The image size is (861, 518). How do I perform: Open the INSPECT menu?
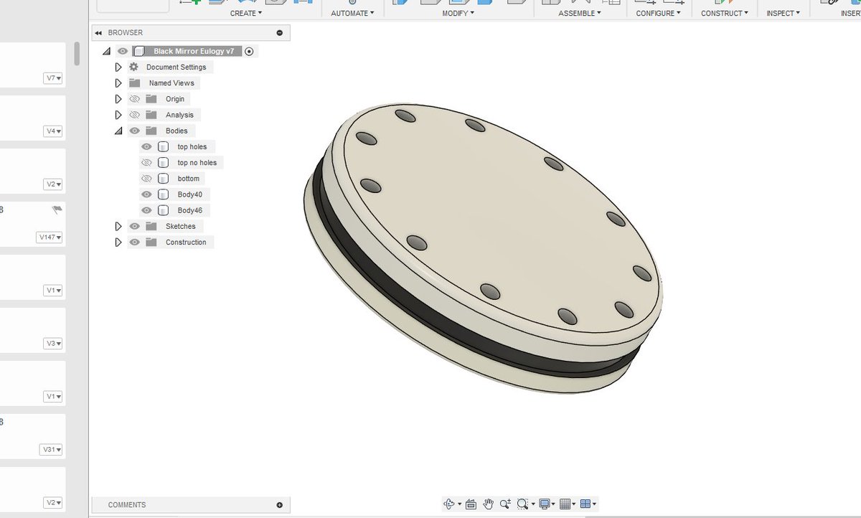pyautogui.click(x=784, y=13)
